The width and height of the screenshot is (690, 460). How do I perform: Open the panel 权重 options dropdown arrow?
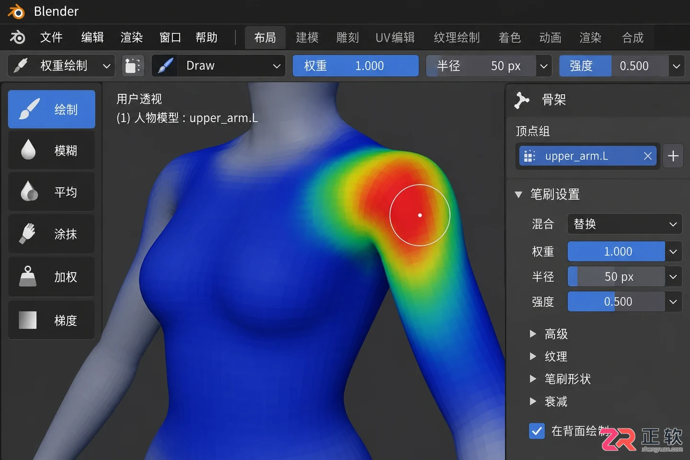(x=673, y=251)
